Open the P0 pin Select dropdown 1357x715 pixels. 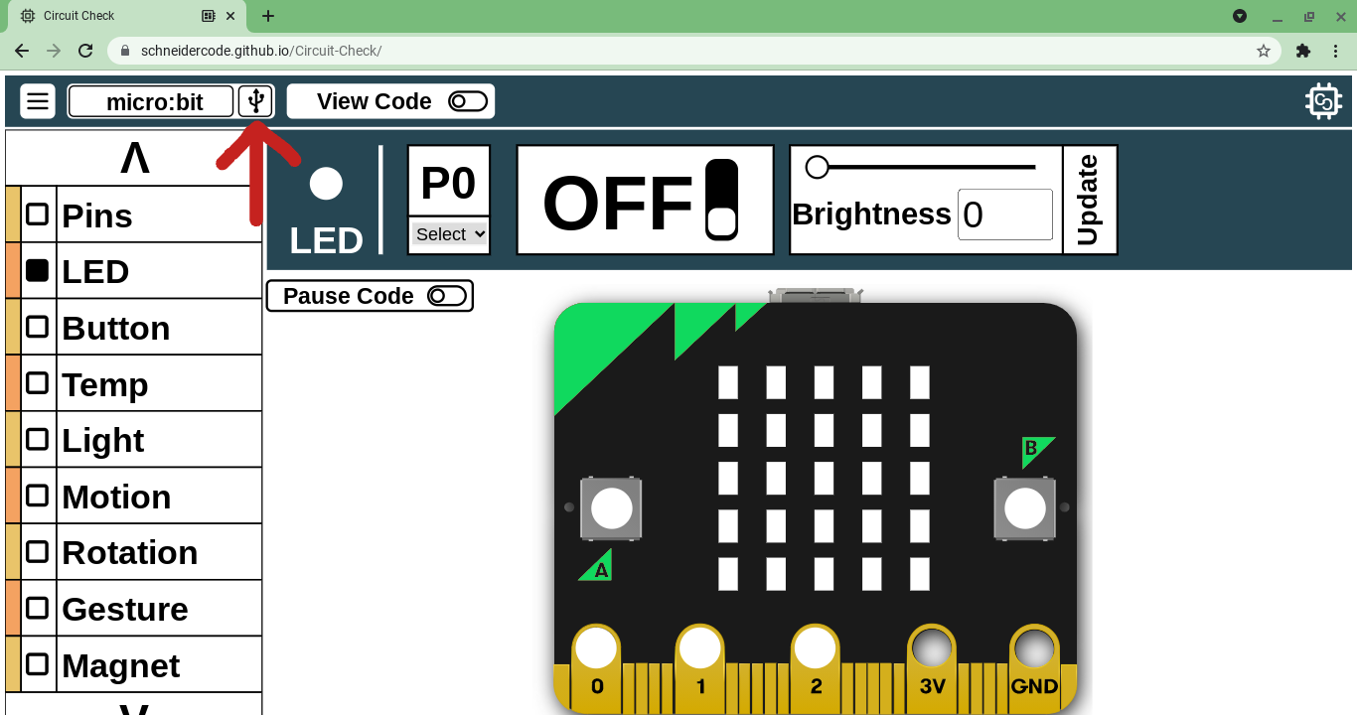(448, 233)
